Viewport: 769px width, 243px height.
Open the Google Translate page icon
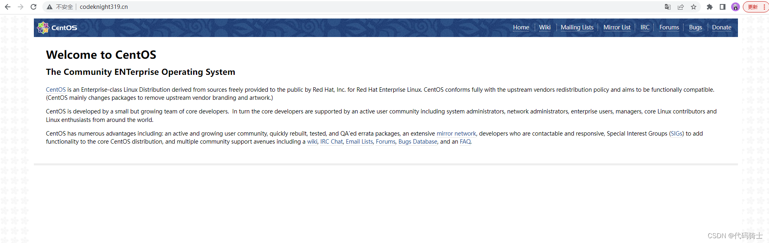pos(668,7)
